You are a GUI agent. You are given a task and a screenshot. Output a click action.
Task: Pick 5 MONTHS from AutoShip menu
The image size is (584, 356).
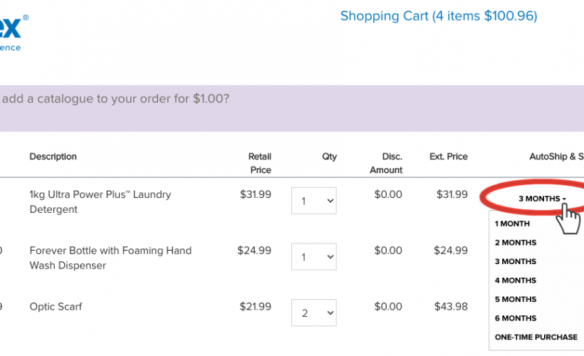(x=516, y=300)
